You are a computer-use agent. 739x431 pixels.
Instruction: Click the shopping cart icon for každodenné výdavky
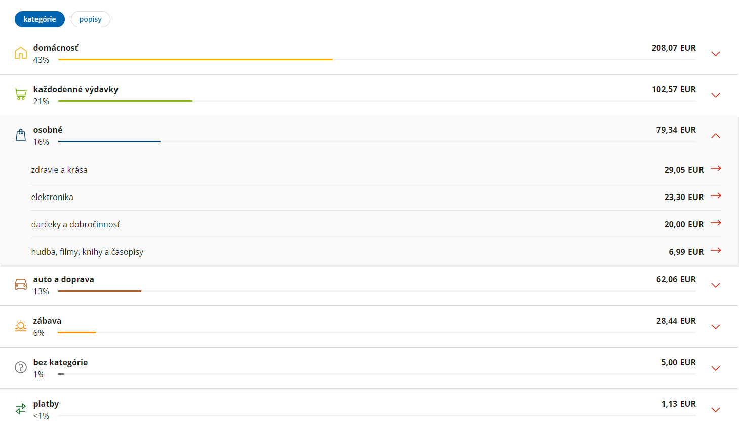click(21, 94)
